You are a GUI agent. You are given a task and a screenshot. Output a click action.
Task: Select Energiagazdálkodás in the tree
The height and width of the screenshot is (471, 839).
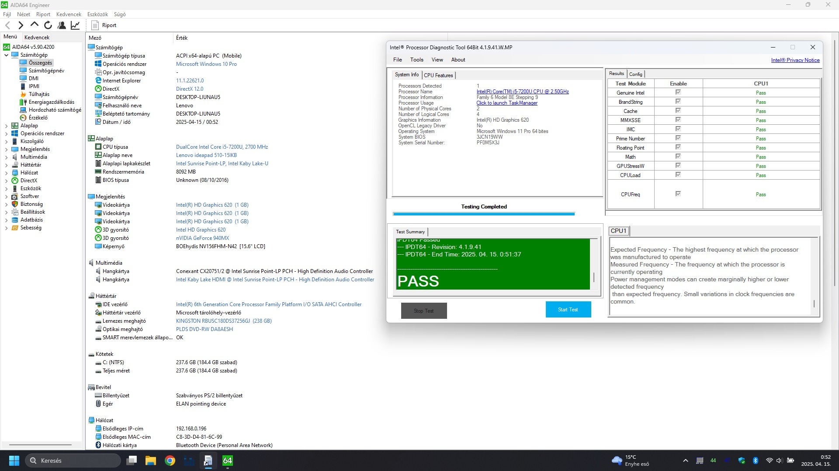(x=52, y=102)
